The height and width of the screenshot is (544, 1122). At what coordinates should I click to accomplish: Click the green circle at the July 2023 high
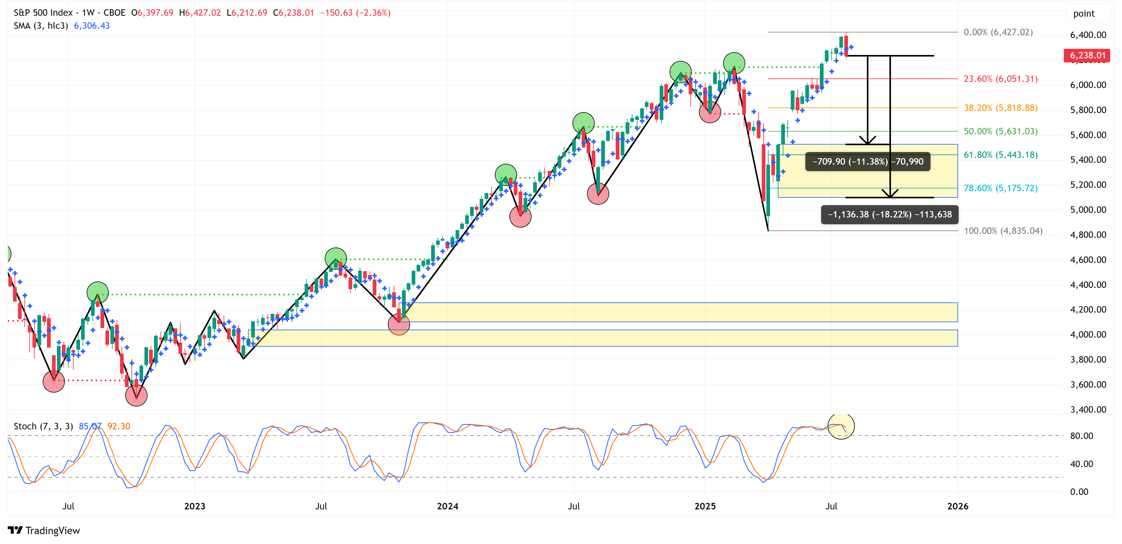336,259
